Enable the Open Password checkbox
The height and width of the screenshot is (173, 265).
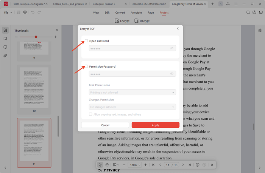click(86, 41)
